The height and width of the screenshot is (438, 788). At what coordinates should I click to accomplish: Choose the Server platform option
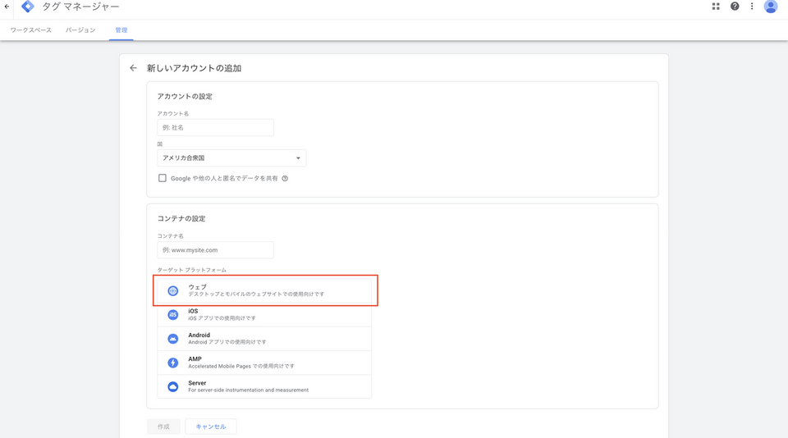coord(263,386)
